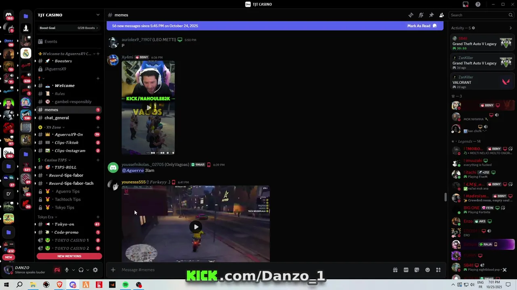This screenshot has width=517, height=290.
Task: Open ZanKiller VALORANT activity card
Action: (x=482, y=82)
